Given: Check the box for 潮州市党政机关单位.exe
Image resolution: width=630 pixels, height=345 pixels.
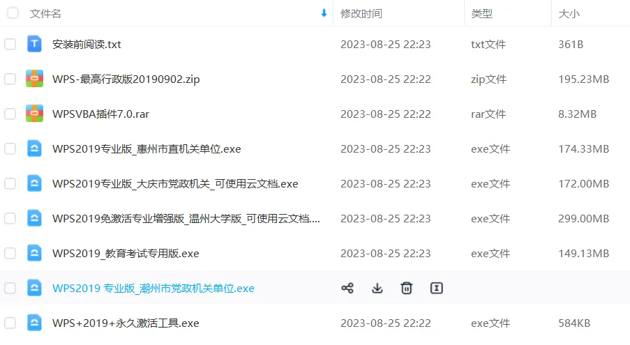Looking at the screenshot, I should click(x=10, y=288).
